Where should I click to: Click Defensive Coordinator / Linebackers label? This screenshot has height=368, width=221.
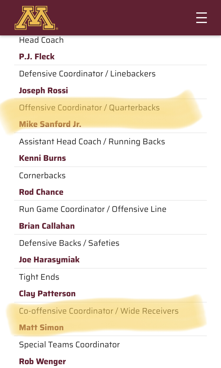click(87, 74)
